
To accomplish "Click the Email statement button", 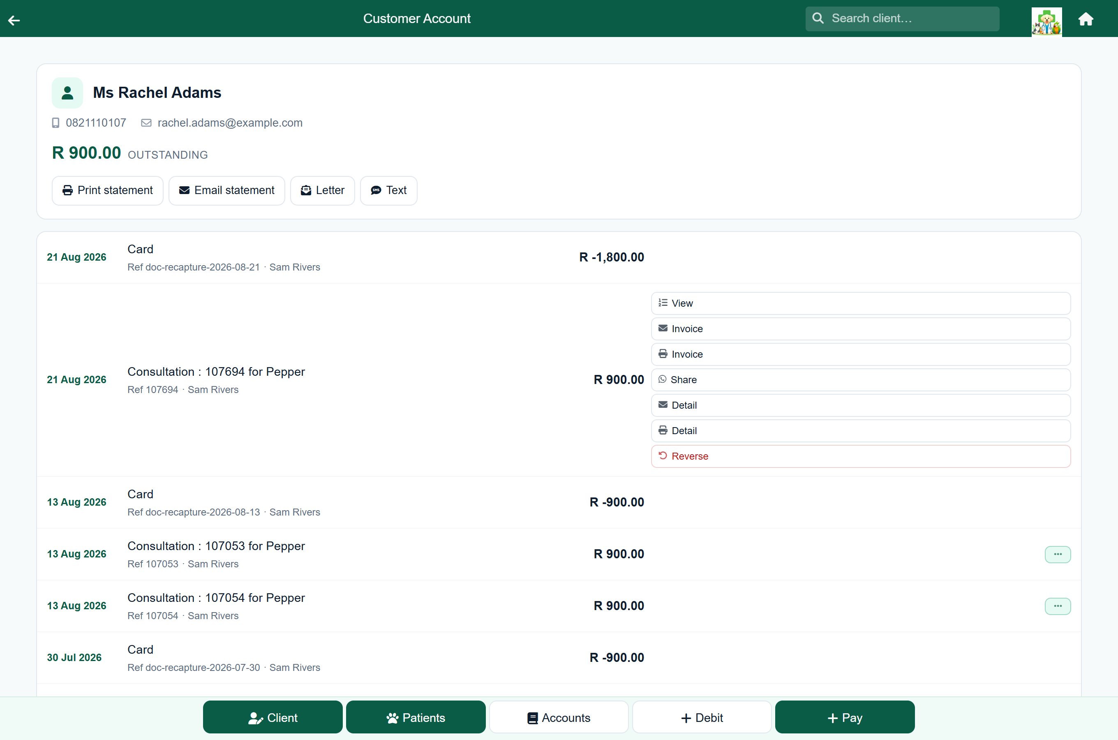I will (227, 190).
